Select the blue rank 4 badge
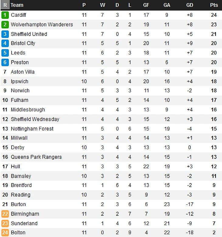The height and width of the screenshot is (237, 222). (x=5, y=43)
